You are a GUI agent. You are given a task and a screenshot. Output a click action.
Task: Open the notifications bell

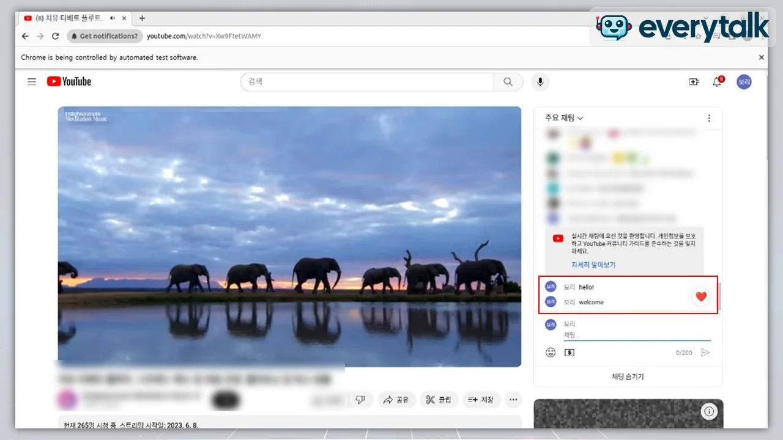[x=717, y=82]
